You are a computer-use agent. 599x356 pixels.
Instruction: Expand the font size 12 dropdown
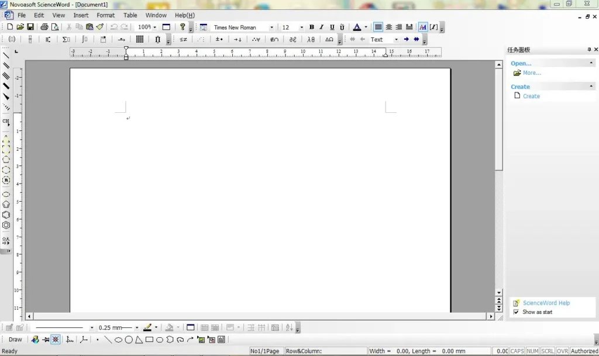tap(301, 27)
